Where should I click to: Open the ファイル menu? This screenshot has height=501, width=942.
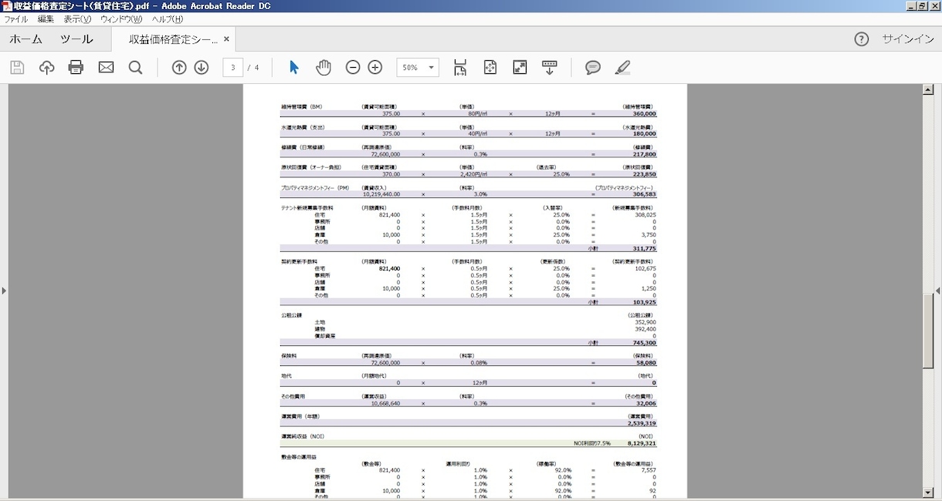[16, 19]
